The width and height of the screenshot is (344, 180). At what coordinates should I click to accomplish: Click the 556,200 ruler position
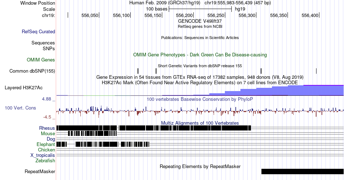pos(184,15)
